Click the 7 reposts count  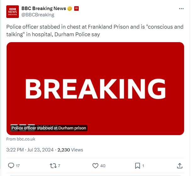59,166
